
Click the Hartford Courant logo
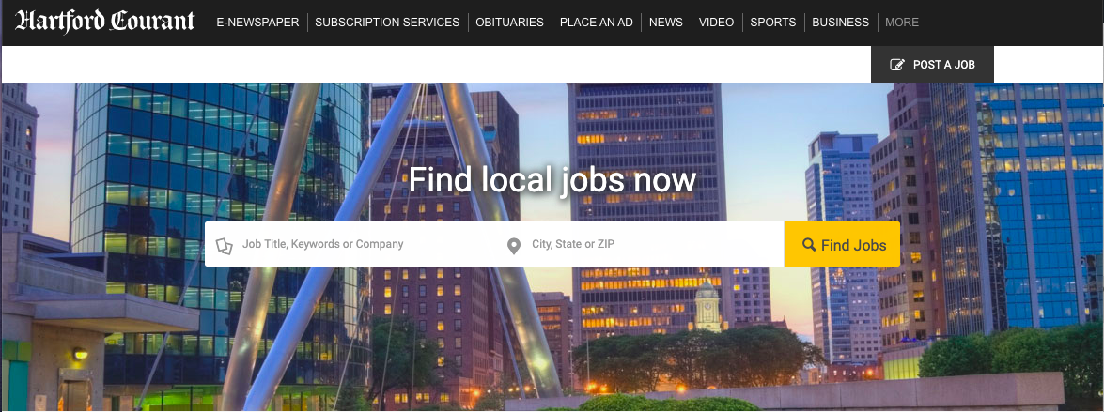(105, 22)
